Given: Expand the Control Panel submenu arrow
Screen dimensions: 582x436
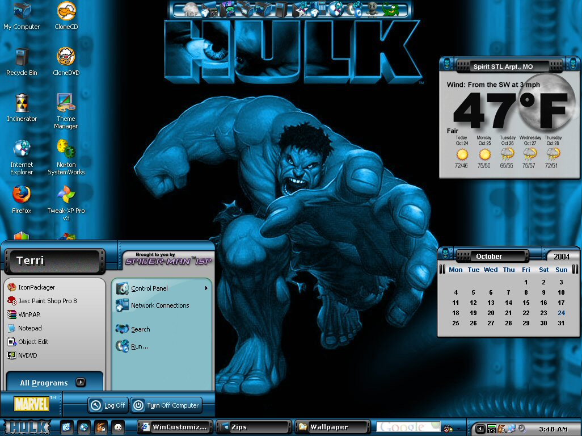Looking at the screenshot, I should click(206, 288).
